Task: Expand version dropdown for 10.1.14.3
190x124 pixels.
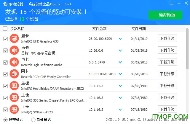Action: [120, 86]
